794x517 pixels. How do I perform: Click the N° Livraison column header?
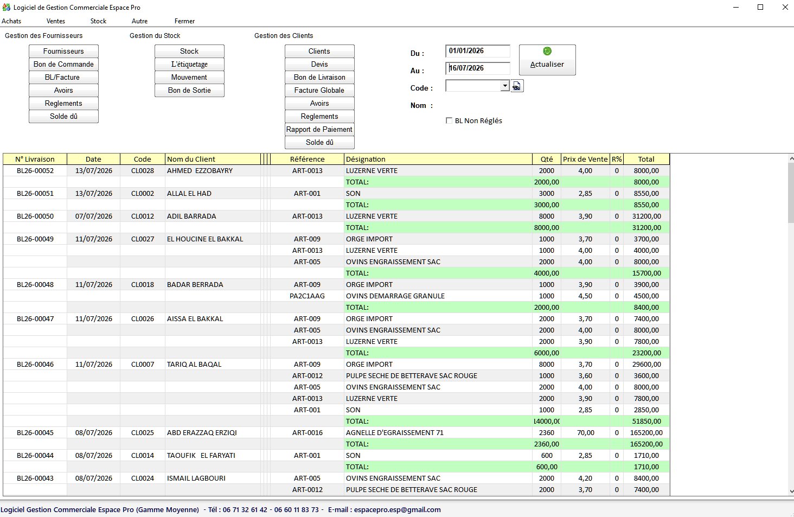35,159
